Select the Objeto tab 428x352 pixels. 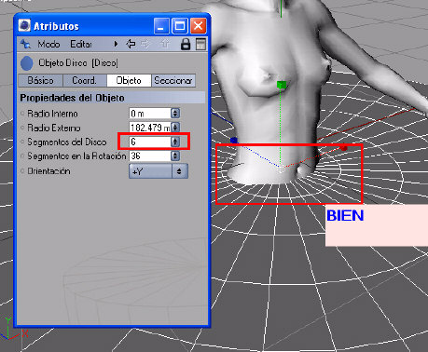129,81
